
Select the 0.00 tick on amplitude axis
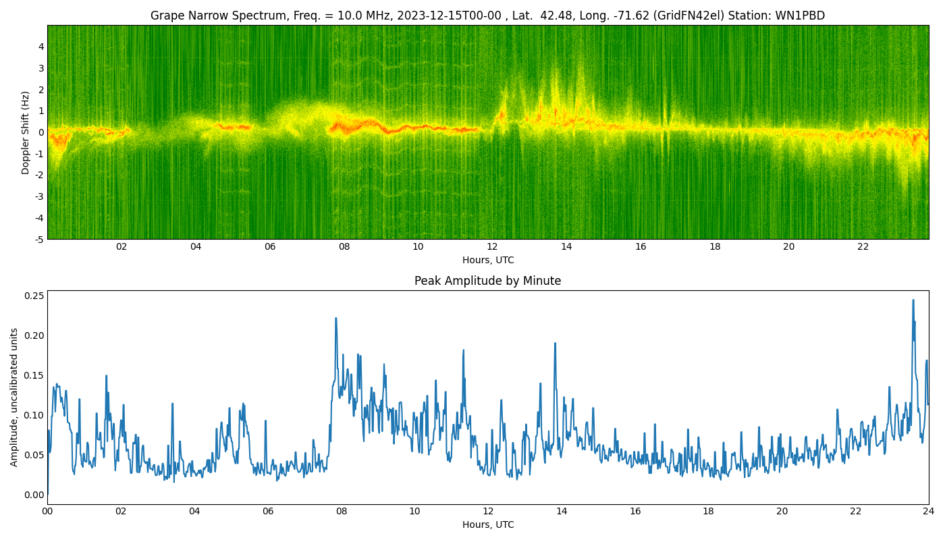[35, 495]
